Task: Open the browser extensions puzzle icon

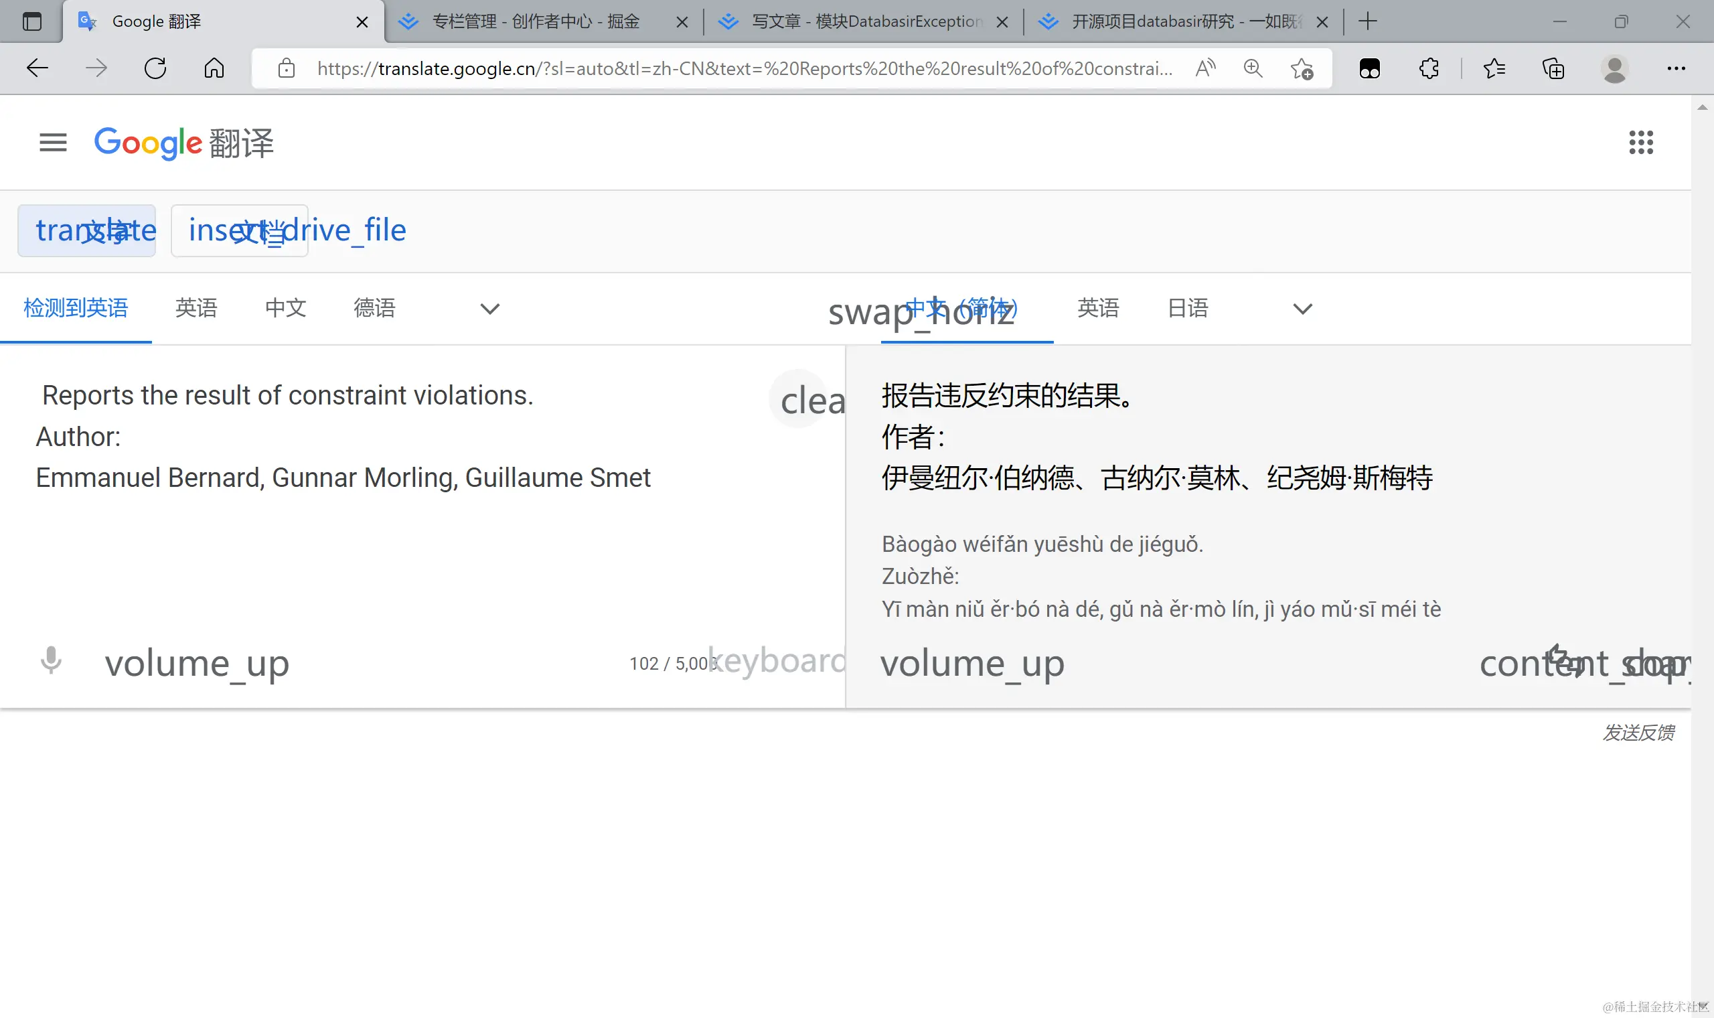Action: [x=1428, y=68]
